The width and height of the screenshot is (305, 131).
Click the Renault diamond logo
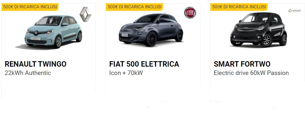85,14
